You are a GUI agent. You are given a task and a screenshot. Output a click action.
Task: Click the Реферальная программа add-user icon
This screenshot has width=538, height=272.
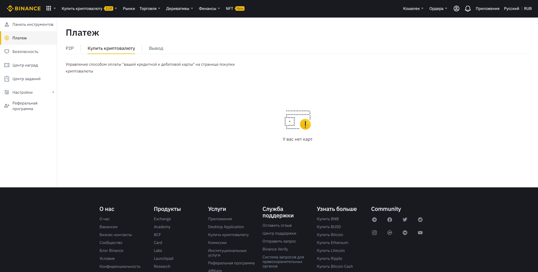(x=7, y=106)
